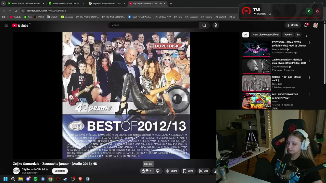Open the options menu for Nisi ti za male stvari
This screenshot has height=183, width=326.
click(x=309, y=60)
